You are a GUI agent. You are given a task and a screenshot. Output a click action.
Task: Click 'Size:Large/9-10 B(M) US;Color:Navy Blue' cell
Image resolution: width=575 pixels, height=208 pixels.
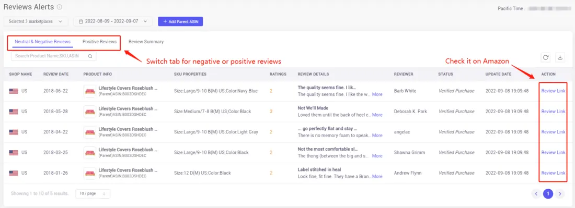[215, 91]
